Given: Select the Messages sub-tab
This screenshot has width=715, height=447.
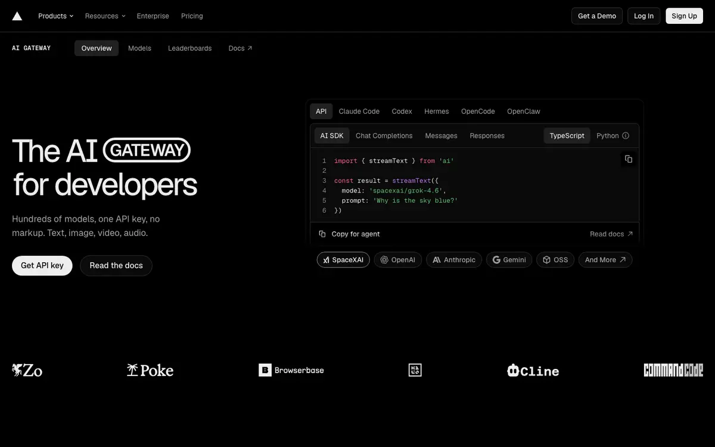Looking at the screenshot, I should coord(441,136).
